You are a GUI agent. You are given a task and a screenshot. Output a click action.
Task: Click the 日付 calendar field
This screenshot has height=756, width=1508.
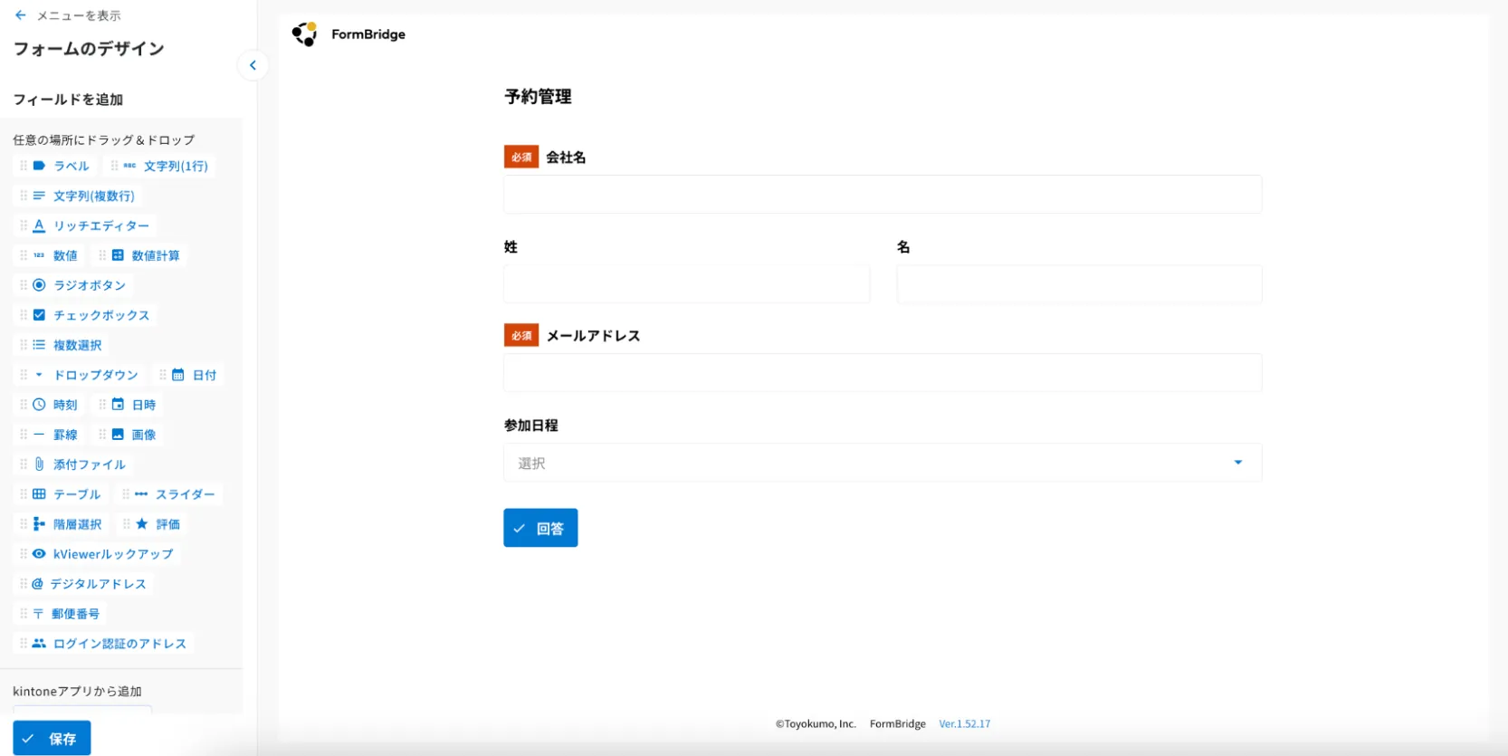[x=187, y=375]
